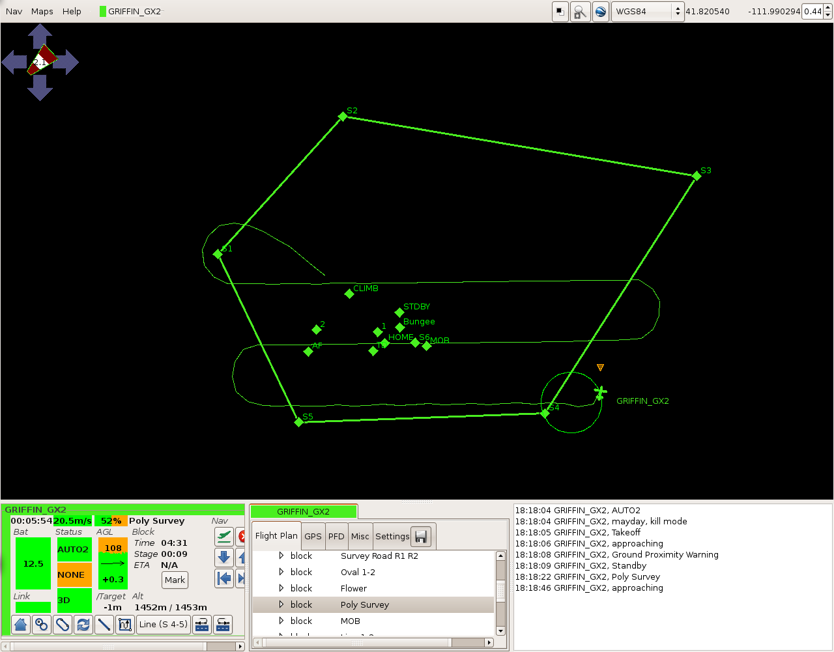Click the landing-right strip icon
834x652 pixels.
click(x=223, y=624)
